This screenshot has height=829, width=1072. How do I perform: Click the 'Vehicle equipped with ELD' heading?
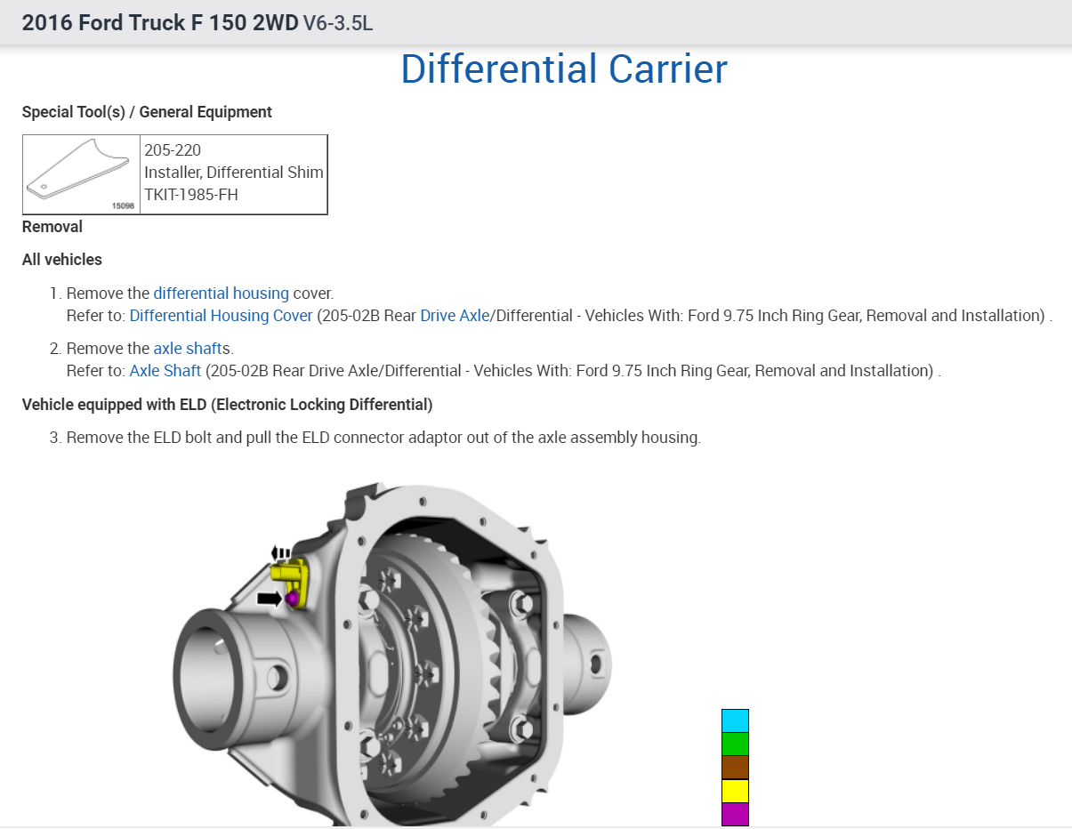[227, 405]
